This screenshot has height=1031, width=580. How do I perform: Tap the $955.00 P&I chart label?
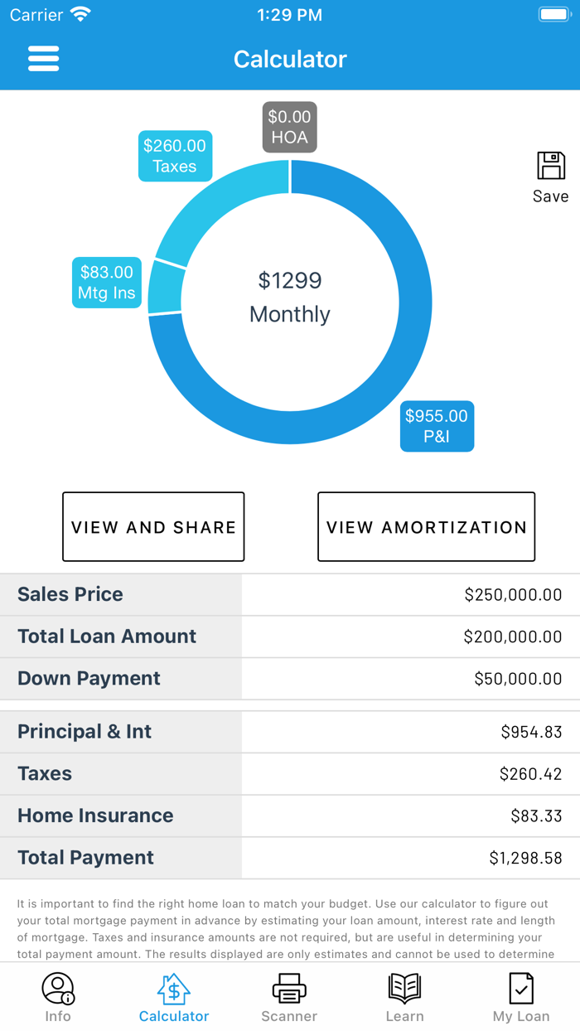437,426
